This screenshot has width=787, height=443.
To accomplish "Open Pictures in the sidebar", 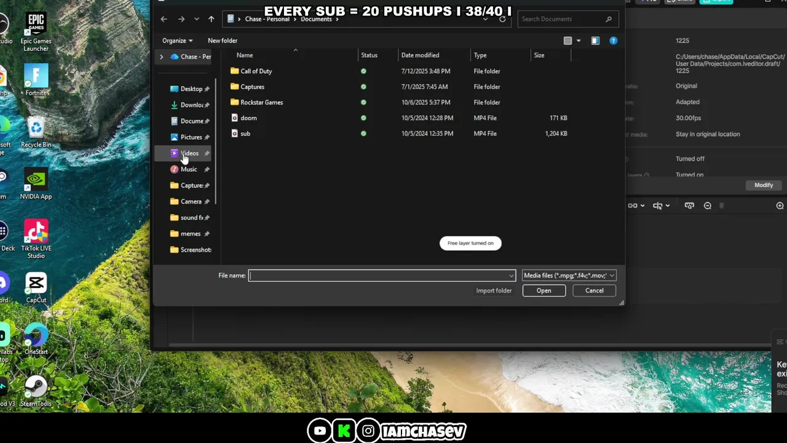I will click(191, 137).
